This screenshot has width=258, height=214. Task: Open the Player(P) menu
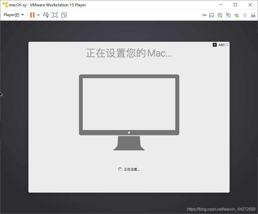click(x=13, y=15)
